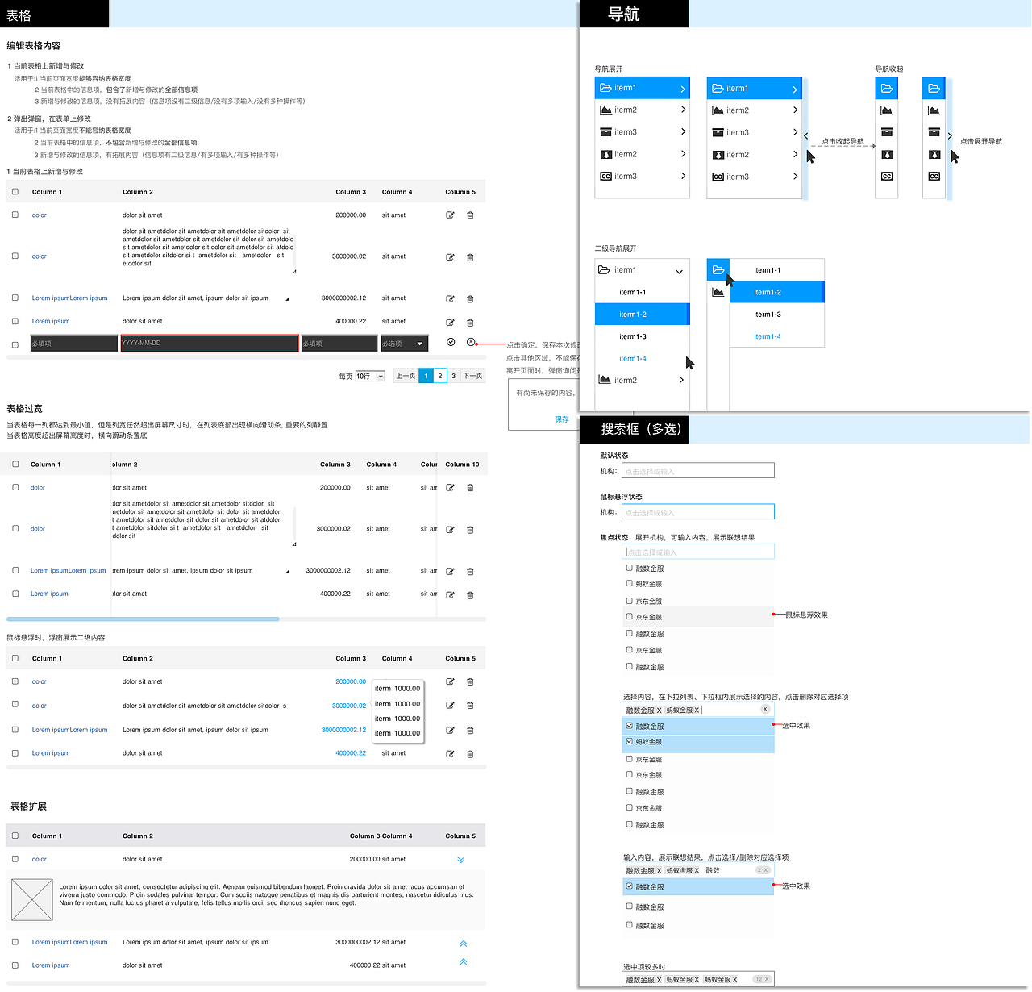1032x992 pixels.
Task: Click trash icon of 200000.00 row in Column 10 table
Action: pos(470,488)
